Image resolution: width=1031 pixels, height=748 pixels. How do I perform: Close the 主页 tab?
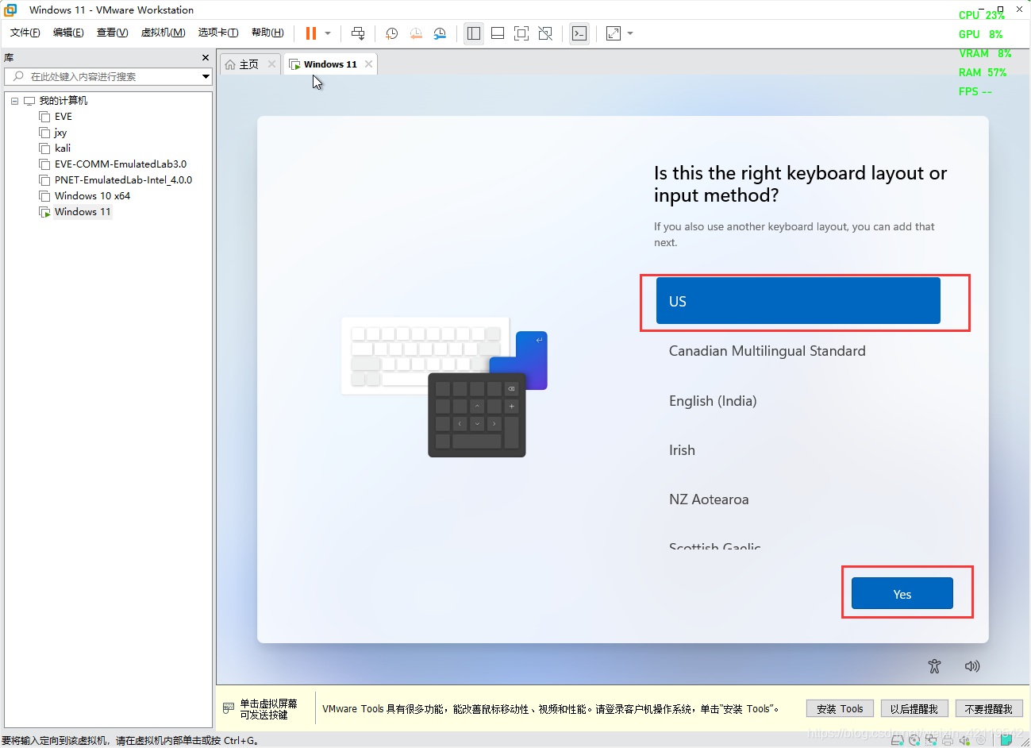tap(271, 64)
